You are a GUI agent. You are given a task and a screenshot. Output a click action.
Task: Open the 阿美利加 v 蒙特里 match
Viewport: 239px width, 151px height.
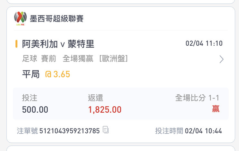point(58,44)
